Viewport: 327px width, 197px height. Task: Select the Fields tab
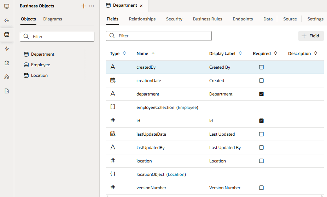click(x=112, y=19)
